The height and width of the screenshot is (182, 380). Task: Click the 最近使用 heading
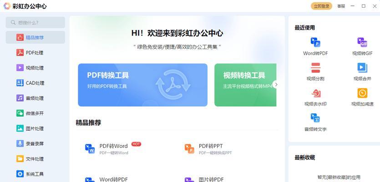(x=304, y=28)
